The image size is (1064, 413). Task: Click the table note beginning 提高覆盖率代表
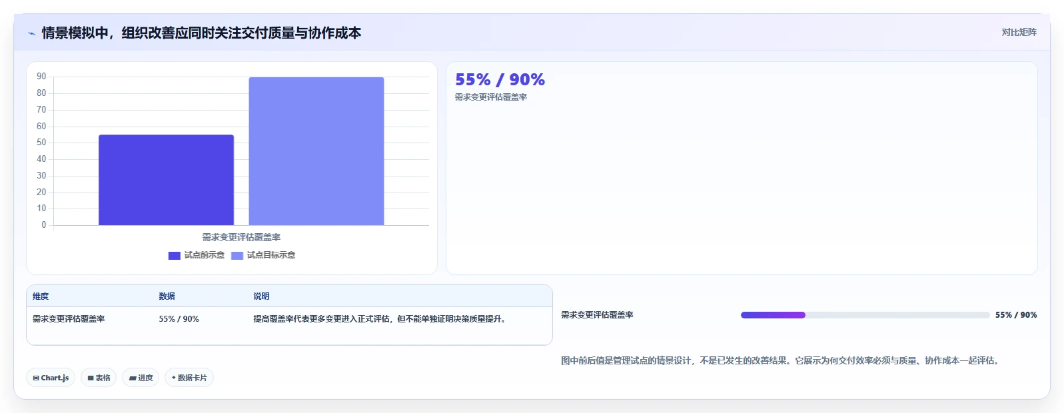click(380, 319)
